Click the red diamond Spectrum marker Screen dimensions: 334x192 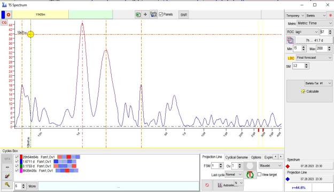coord(288,166)
